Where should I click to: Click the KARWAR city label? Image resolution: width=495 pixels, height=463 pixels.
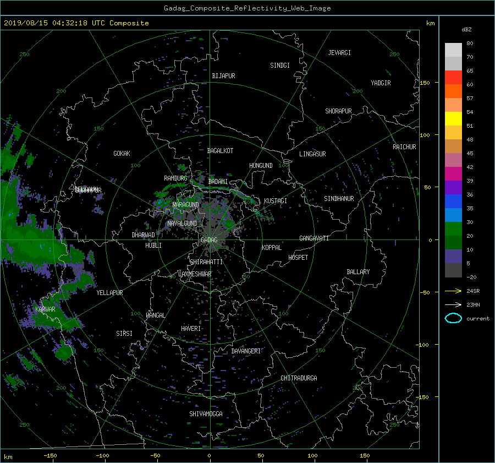pyautogui.click(x=45, y=309)
